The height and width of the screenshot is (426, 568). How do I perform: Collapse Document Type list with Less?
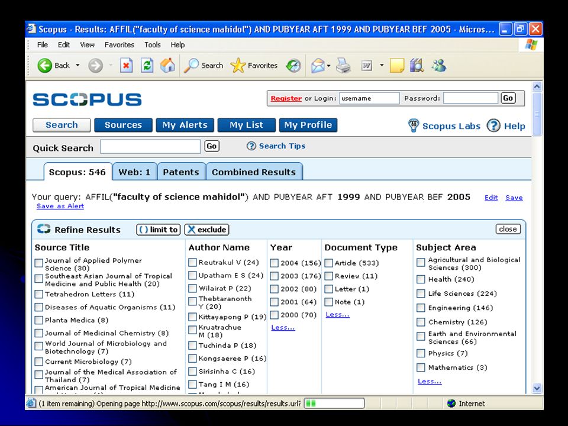(x=338, y=314)
